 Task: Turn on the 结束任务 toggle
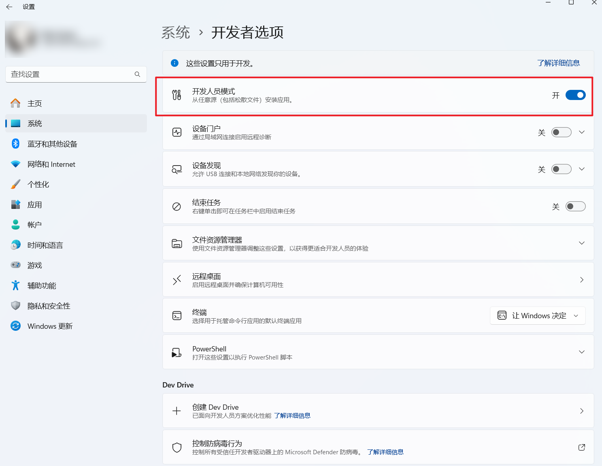pos(575,206)
